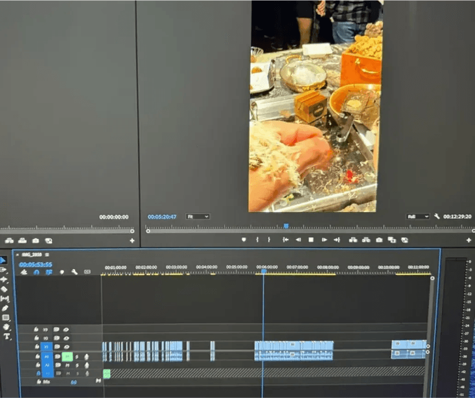Click the timeline timecode 00:05:53:55
The height and width of the screenshot is (398, 475).
[36, 264]
